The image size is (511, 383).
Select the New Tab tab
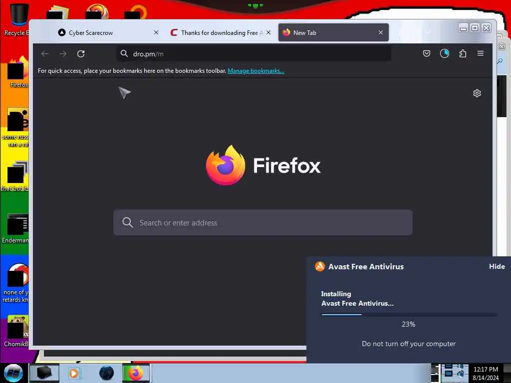tap(333, 32)
